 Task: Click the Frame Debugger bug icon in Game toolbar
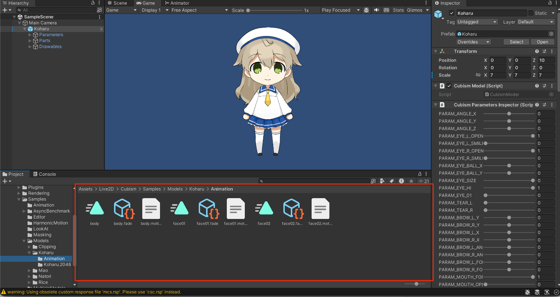(366, 10)
